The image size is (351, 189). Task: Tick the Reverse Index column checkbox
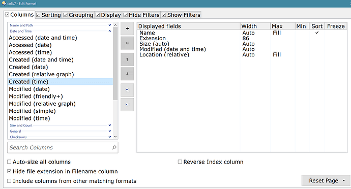[x=180, y=162]
